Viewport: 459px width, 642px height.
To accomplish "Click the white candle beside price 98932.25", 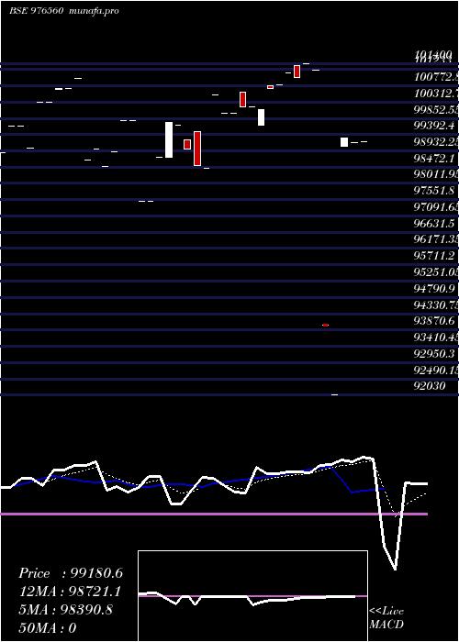I will click(344, 142).
